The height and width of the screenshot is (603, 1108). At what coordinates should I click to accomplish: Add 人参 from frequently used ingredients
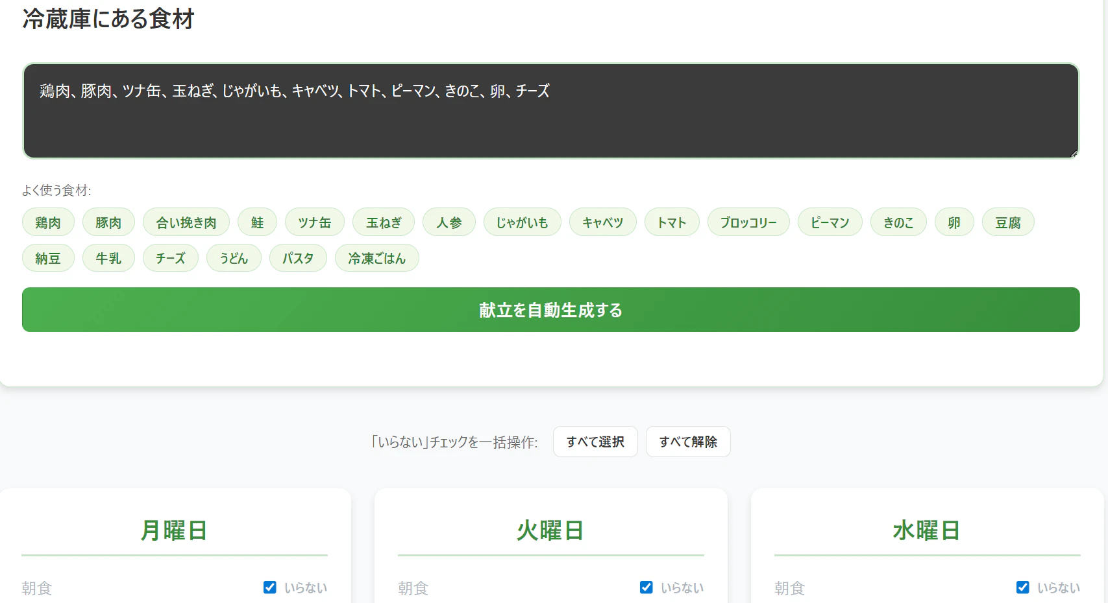(449, 222)
